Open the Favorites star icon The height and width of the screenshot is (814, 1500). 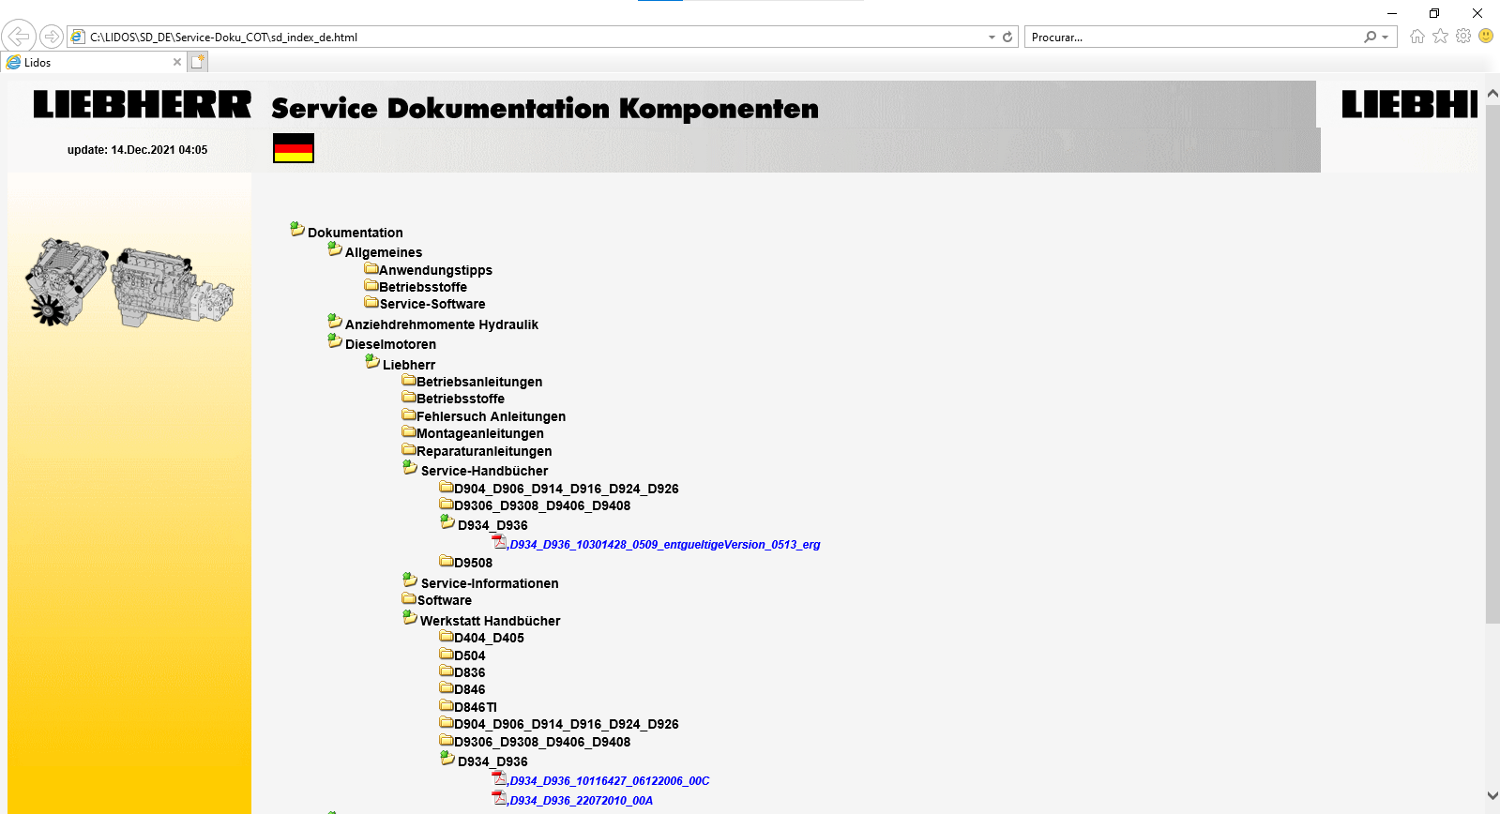pos(1440,36)
